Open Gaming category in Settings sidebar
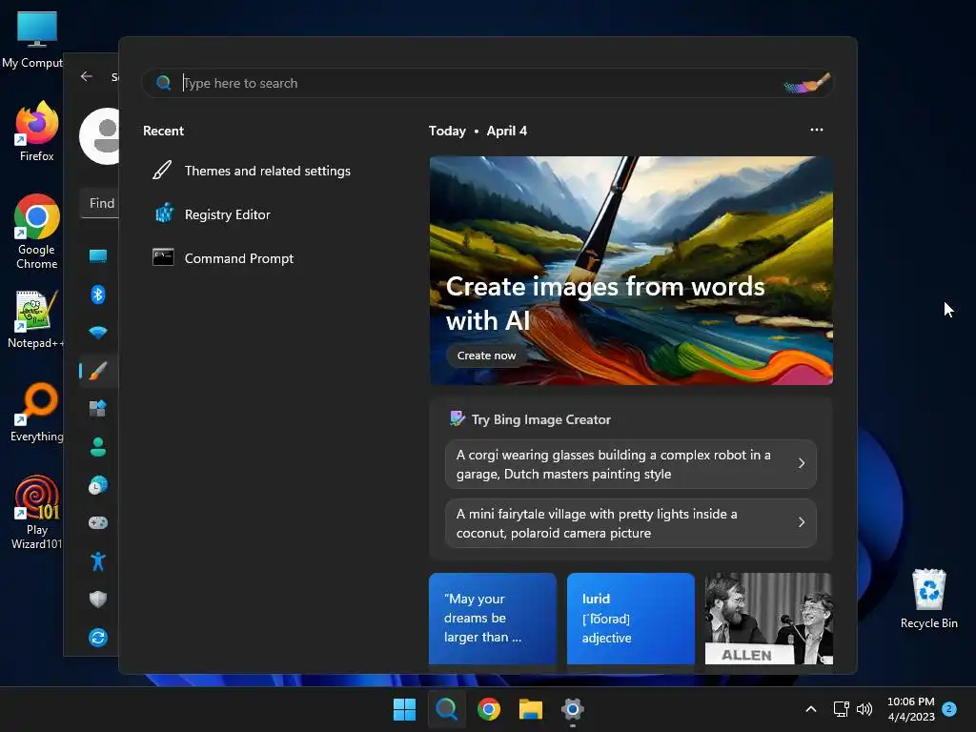The width and height of the screenshot is (976, 732). pyautogui.click(x=98, y=523)
